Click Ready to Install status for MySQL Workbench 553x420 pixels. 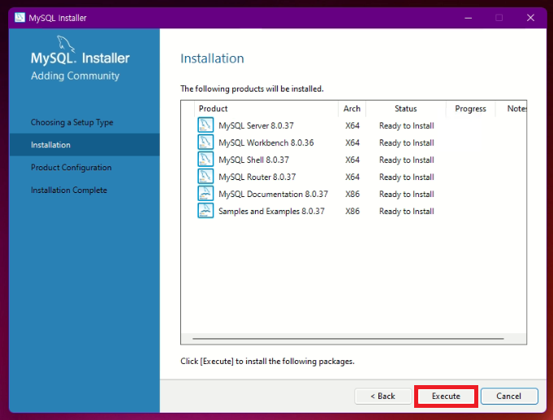(x=406, y=143)
